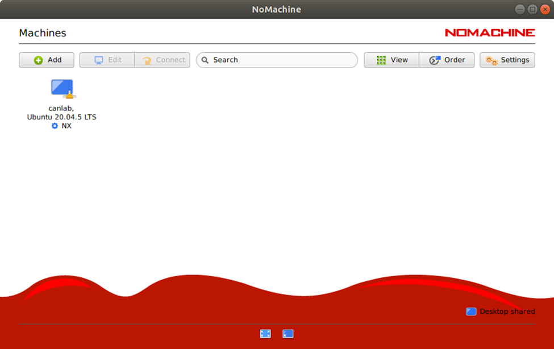This screenshot has width=554, height=349.
Task: Click the Add machine button
Action: [47, 60]
